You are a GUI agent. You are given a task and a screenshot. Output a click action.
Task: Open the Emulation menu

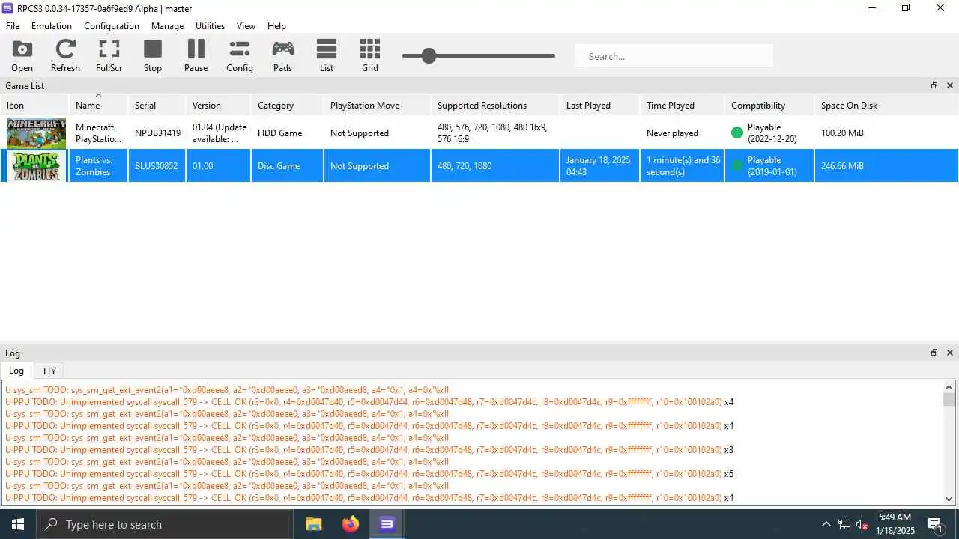point(52,25)
